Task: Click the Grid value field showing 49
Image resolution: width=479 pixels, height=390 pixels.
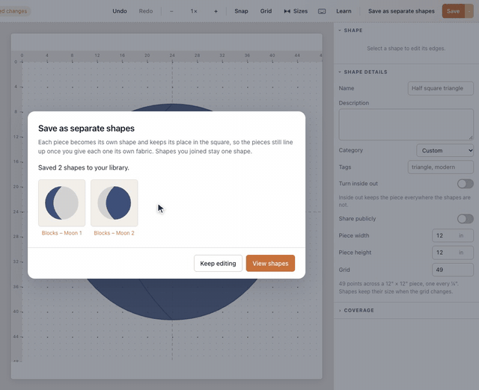Action: click(453, 270)
